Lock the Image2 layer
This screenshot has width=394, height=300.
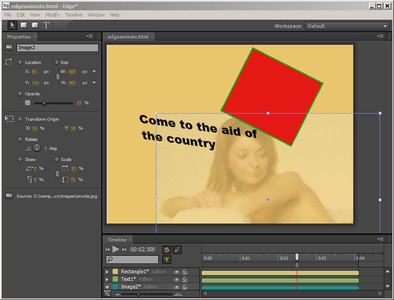185,287
